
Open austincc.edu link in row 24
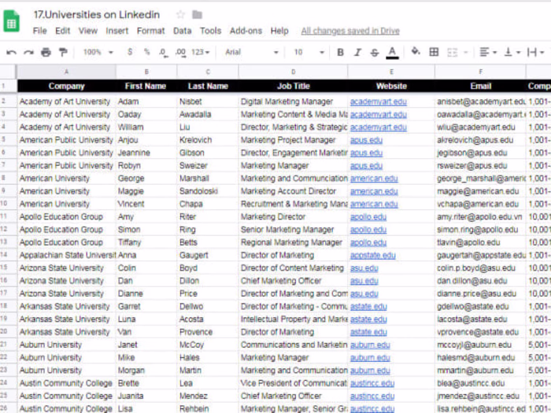[372, 383]
